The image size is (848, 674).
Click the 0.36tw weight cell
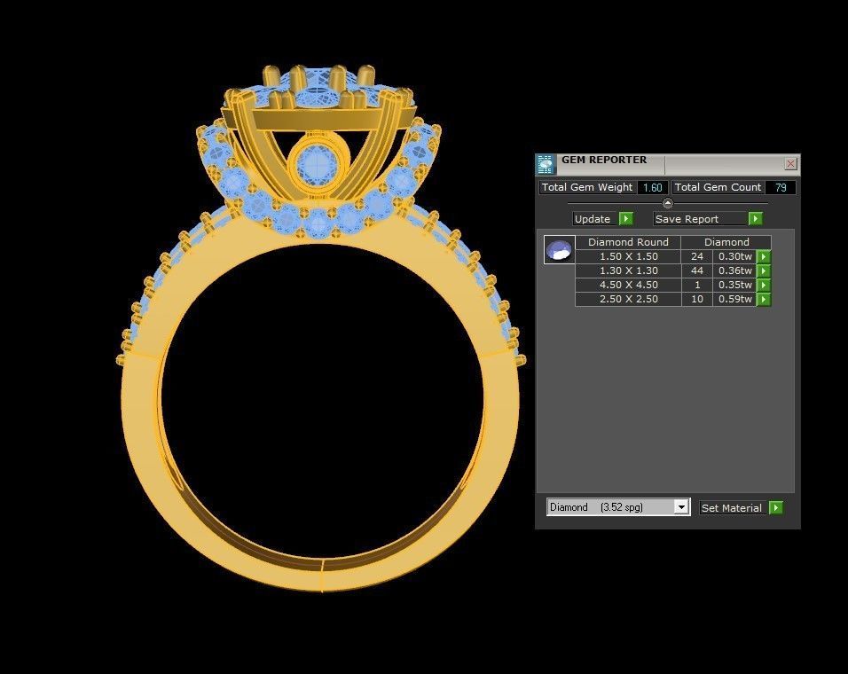(x=735, y=270)
